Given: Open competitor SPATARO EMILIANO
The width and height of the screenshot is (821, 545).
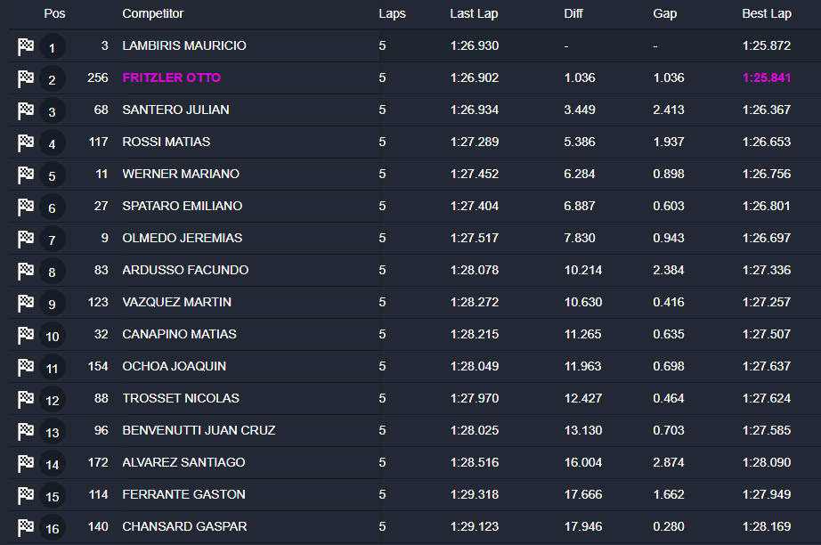Looking at the screenshot, I should click(183, 206).
